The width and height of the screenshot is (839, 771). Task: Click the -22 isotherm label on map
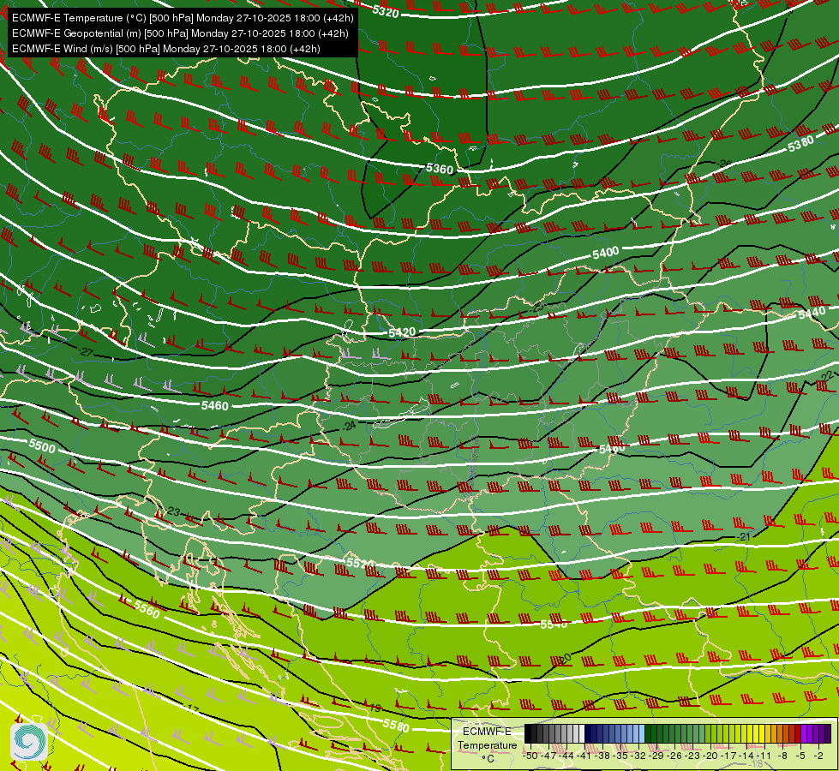827,376
